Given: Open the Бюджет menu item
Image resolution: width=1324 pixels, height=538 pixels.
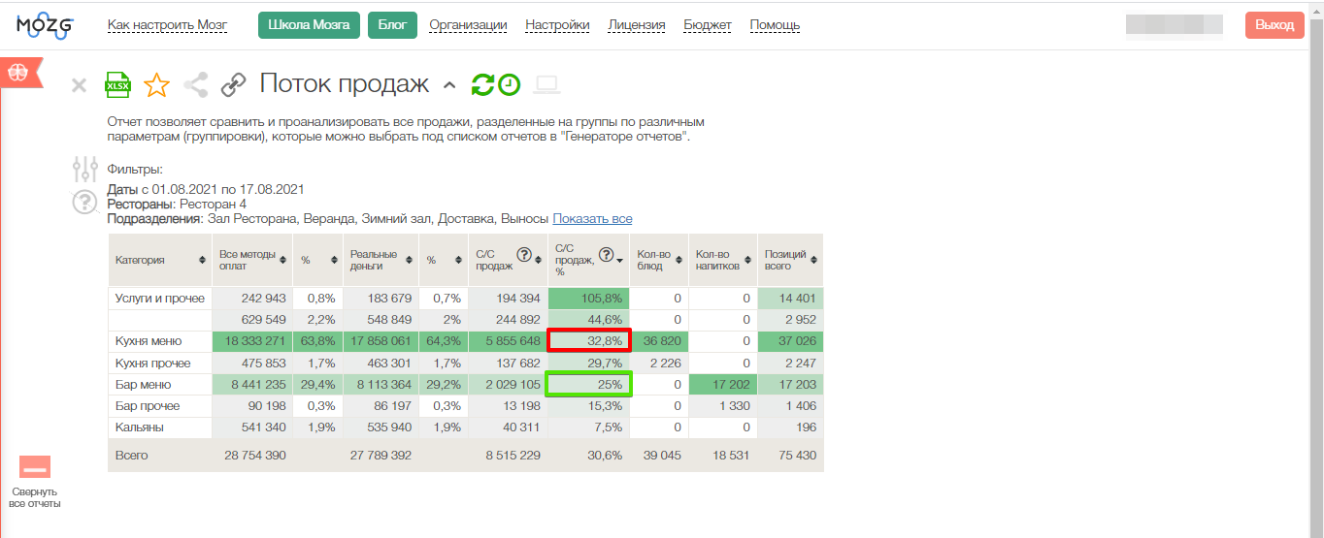Looking at the screenshot, I should tap(708, 25).
